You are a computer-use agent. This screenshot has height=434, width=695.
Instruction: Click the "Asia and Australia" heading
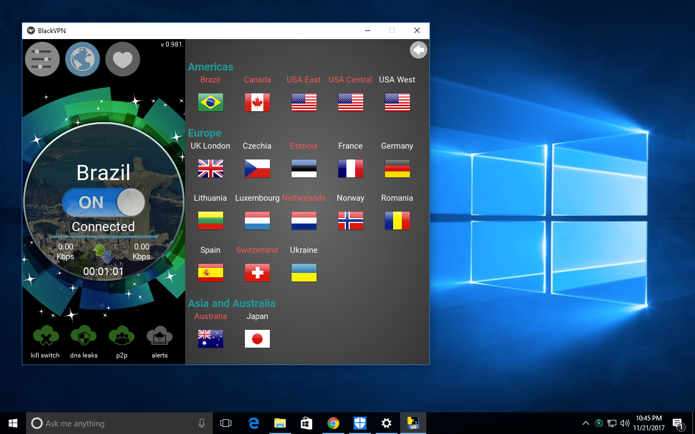tap(232, 303)
